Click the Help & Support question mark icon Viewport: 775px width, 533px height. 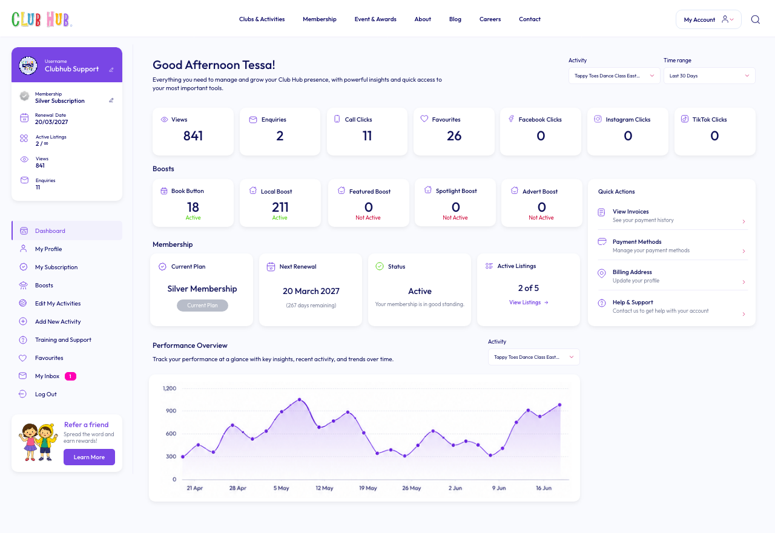pos(602,303)
